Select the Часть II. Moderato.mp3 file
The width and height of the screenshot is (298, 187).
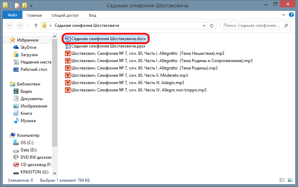point(129,75)
